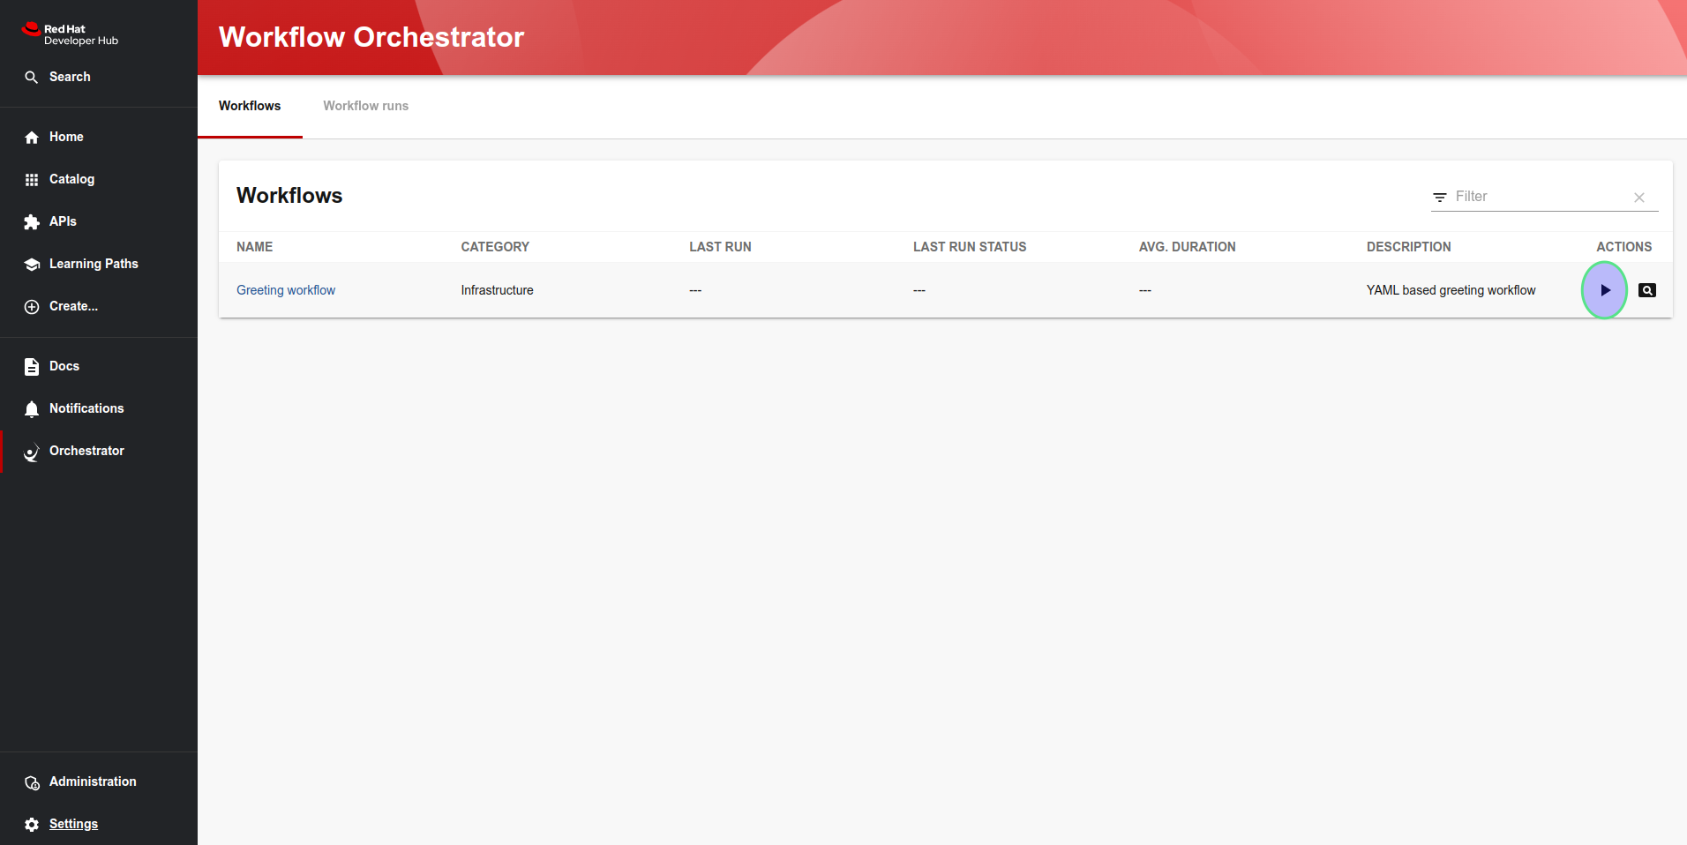Viewport: 1687px width, 845px height.
Task: Click the Search magnifier icon in sidebar
Action: (32, 78)
